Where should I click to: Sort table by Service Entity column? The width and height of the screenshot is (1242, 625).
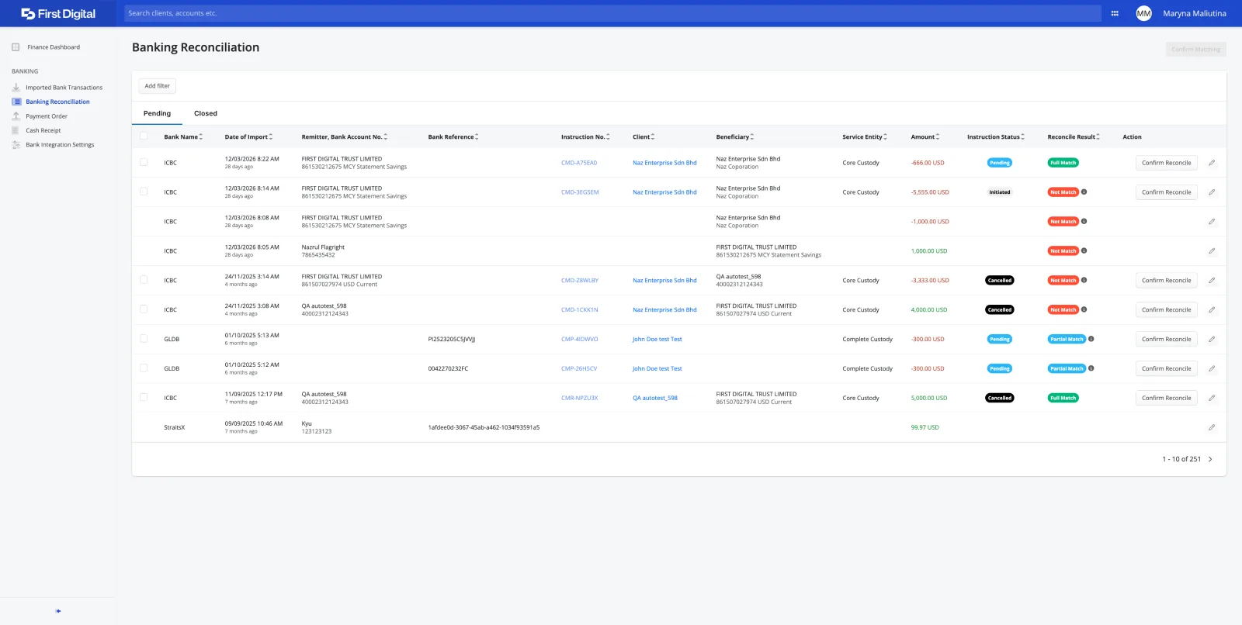(x=865, y=137)
